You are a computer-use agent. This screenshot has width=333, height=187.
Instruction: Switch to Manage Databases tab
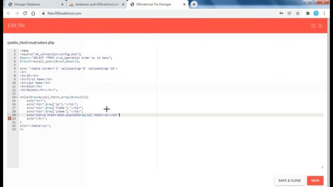[x=27, y=4]
